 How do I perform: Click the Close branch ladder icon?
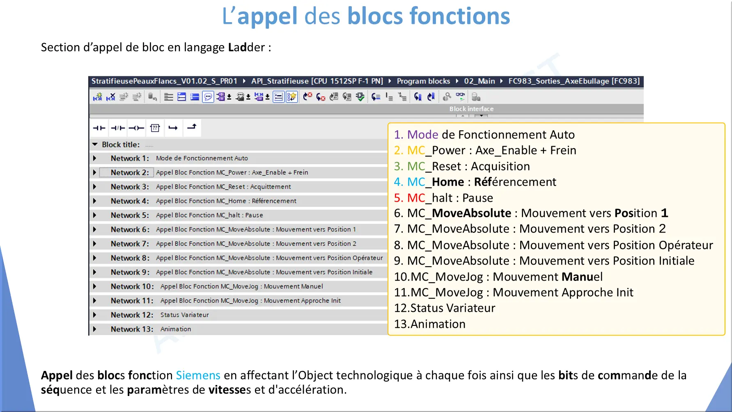[192, 127]
